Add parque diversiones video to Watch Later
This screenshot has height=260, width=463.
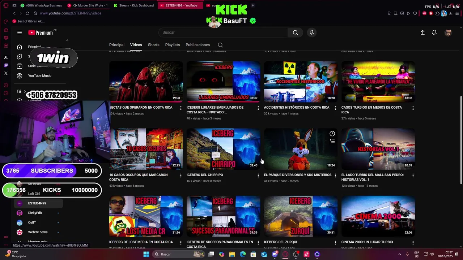click(332, 134)
